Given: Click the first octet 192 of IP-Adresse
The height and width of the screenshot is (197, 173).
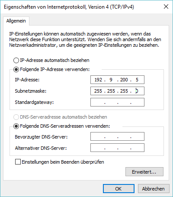Looking at the screenshot, I should tap(98, 80).
